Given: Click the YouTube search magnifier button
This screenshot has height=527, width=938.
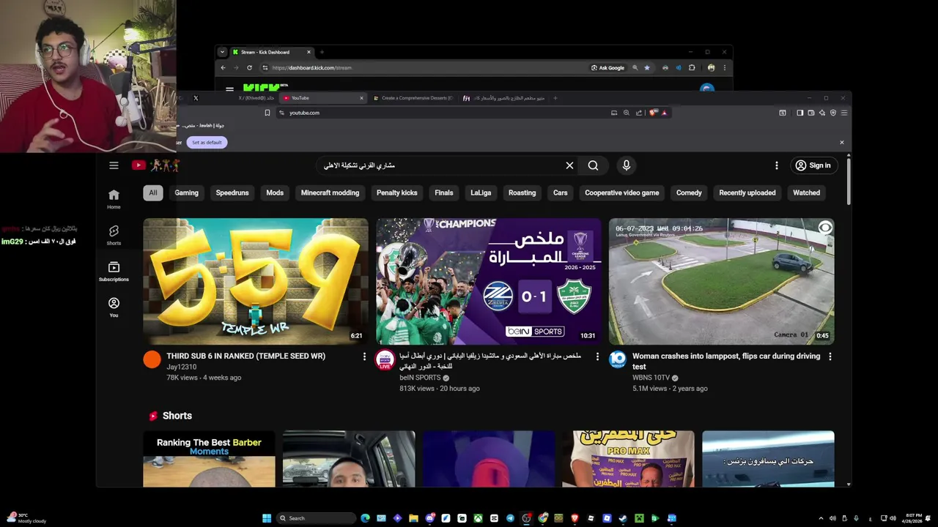Looking at the screenshot, I should click(x=593, y=165).
